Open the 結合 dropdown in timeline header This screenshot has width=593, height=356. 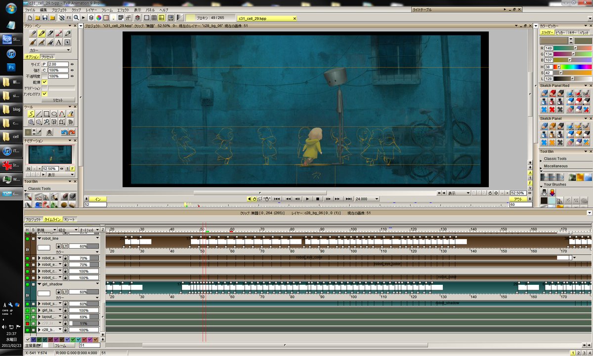pyautogui.click(x=68, y=230)
